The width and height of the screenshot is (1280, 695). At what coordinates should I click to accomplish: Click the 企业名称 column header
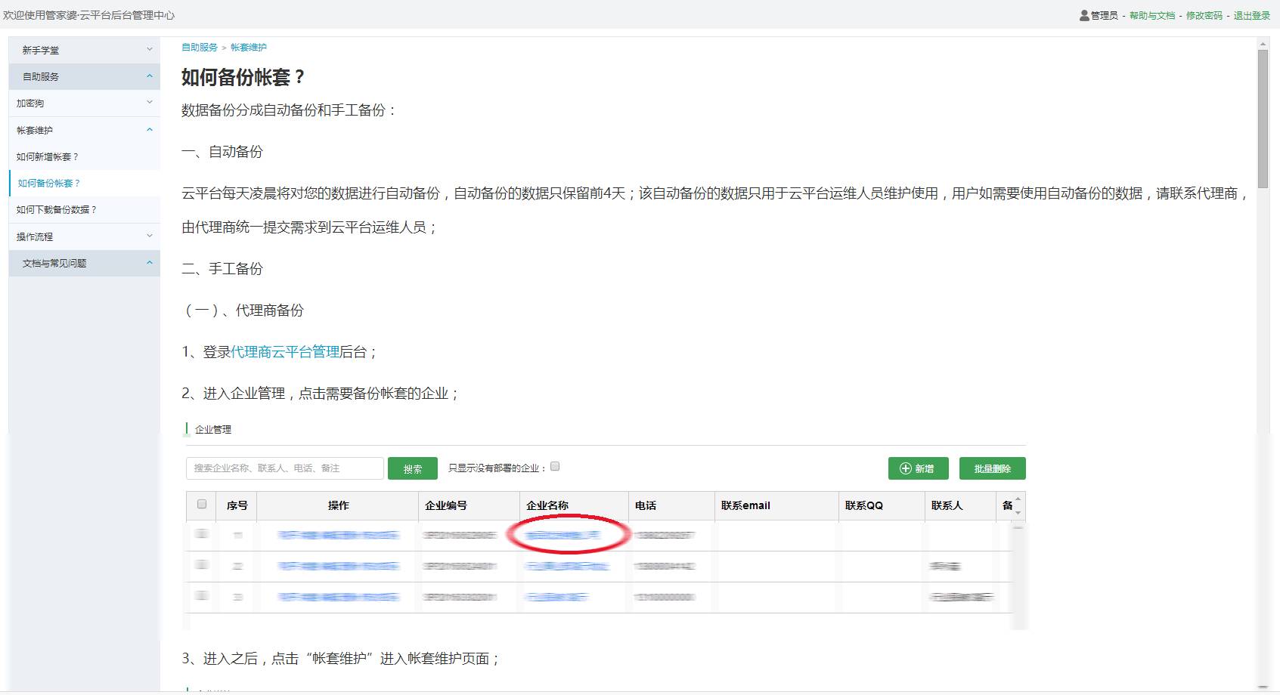[574, 505]
